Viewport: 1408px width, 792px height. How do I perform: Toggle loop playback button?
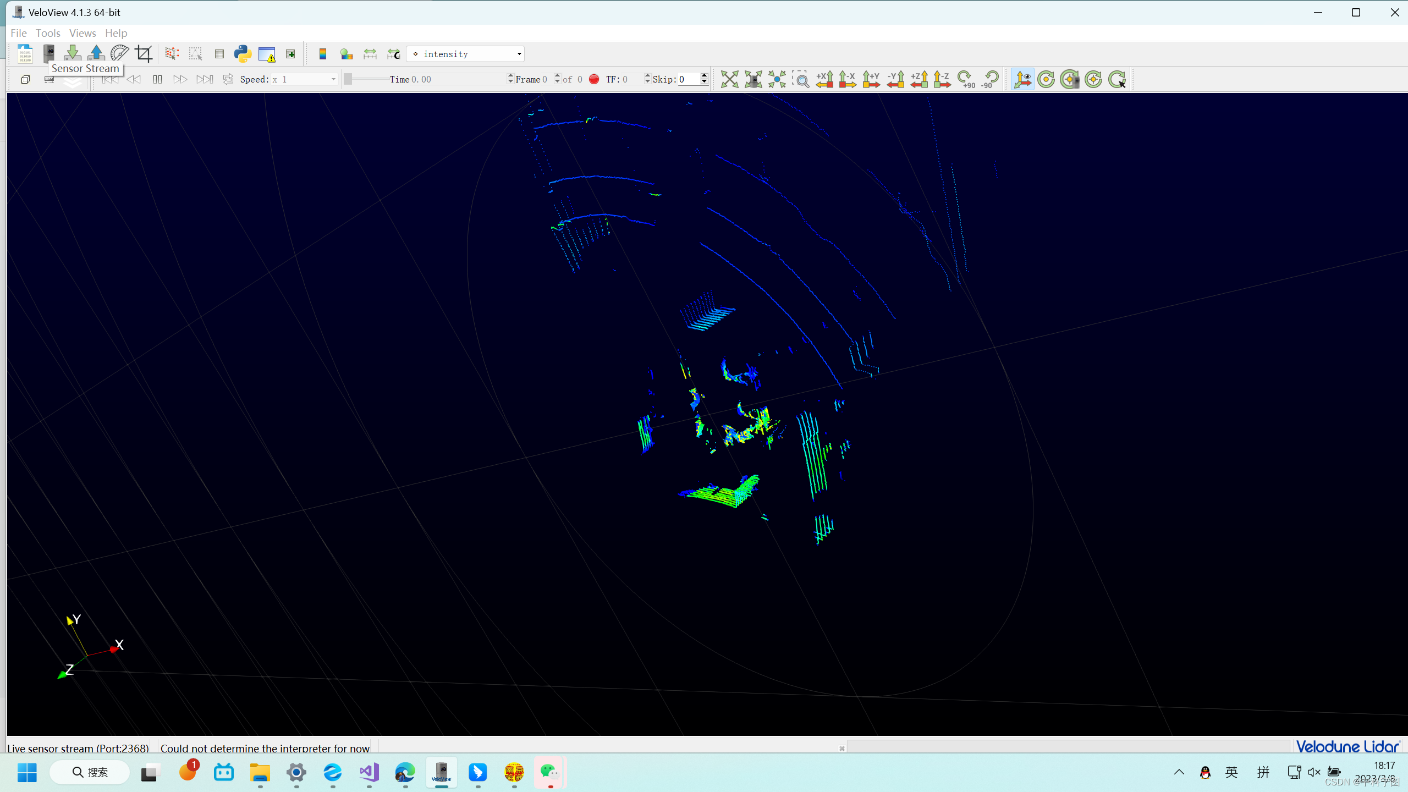[x=228, y=79]
